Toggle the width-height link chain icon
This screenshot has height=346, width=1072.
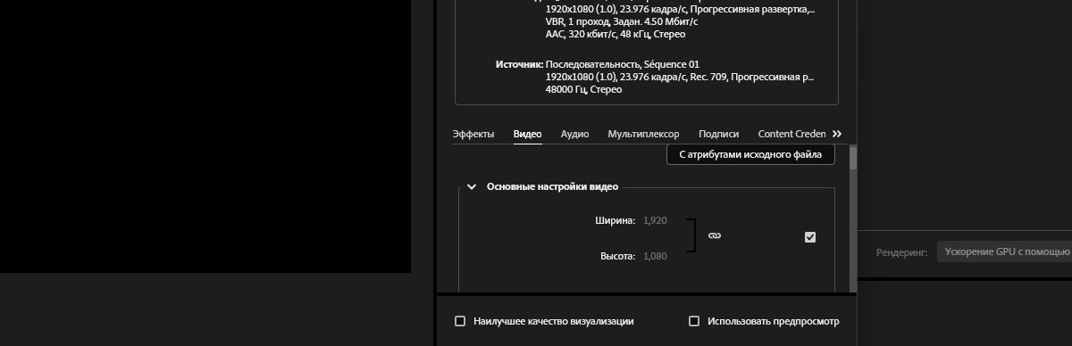(715, 235)
